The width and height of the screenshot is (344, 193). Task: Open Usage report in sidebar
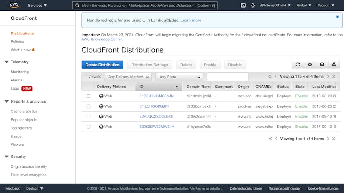[x=16, y=136]
